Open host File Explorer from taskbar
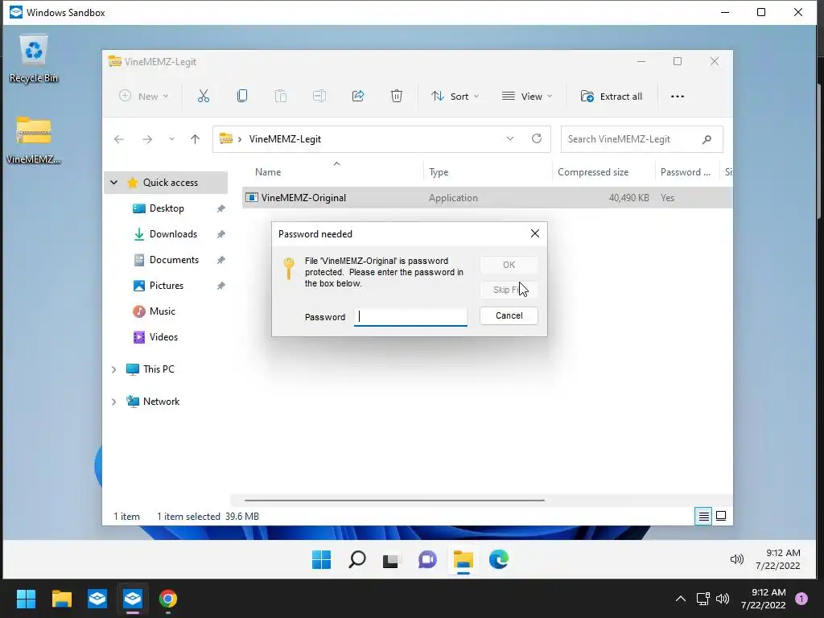This screenshot has width=824, height=618. click(x=61, y=599)
